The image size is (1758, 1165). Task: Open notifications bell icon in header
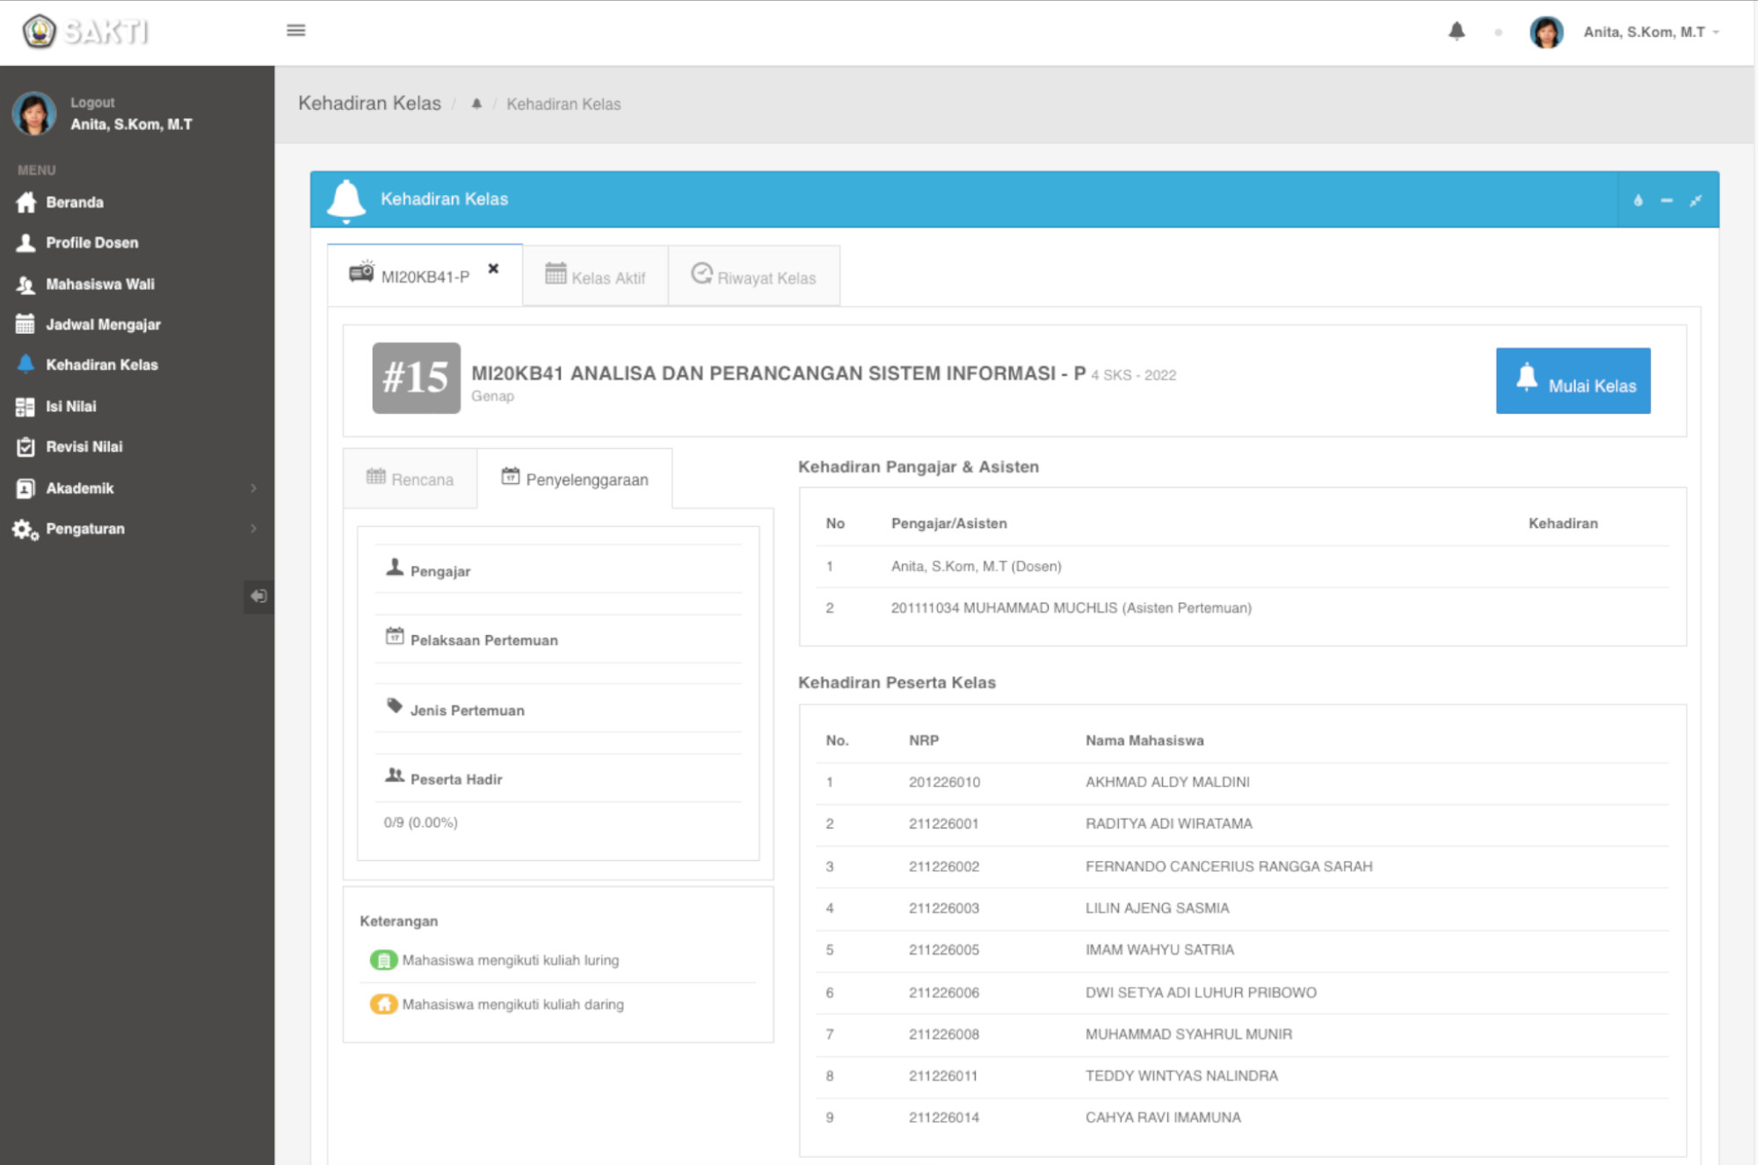coord(1457,32)
